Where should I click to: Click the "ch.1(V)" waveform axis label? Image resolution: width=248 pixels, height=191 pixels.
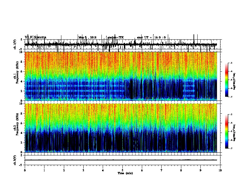[x=15, y=44]
